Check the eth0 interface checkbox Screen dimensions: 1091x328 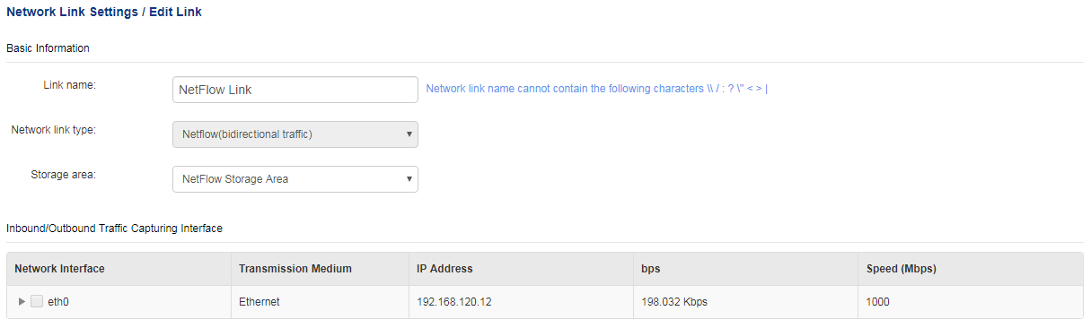point(37,302)
